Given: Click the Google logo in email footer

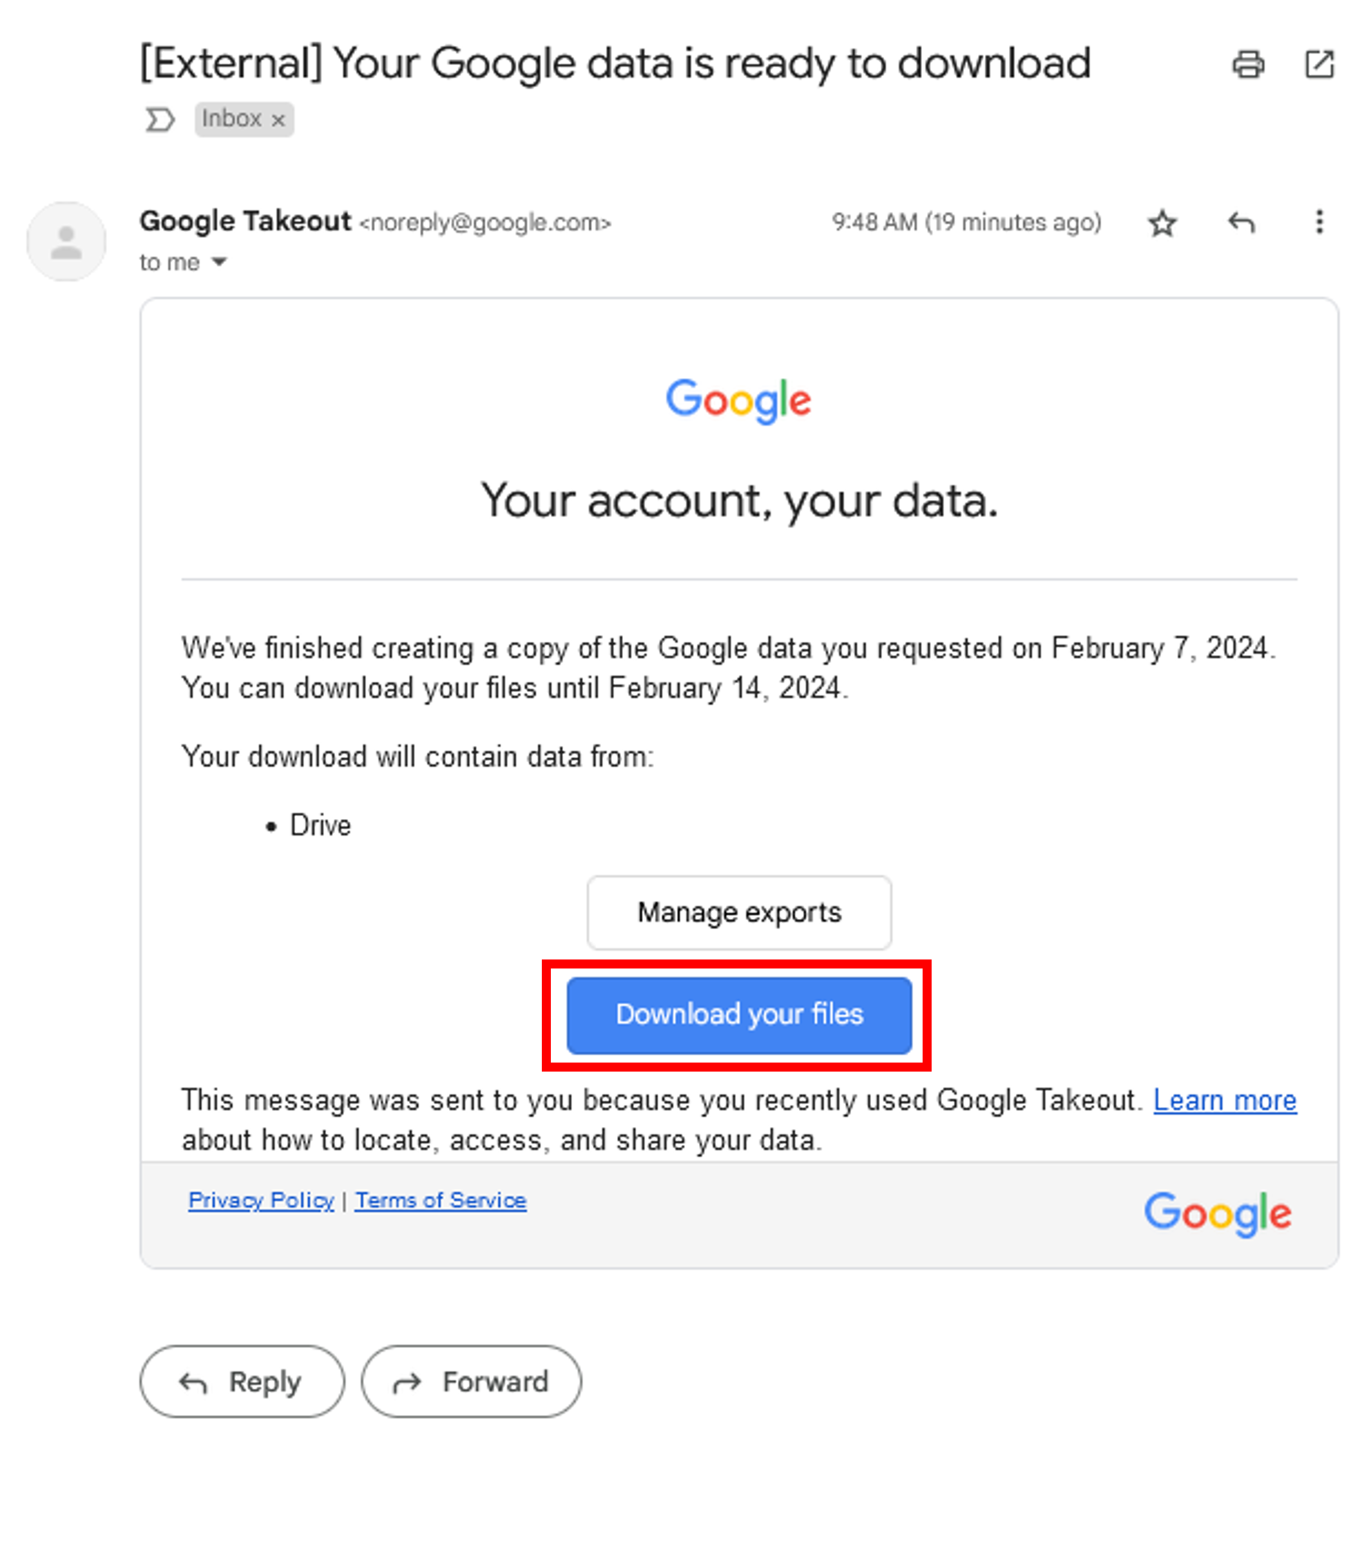Looking at the screenshot, I should (x=1218, y=1214).
